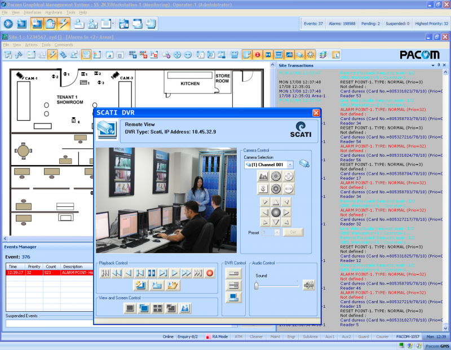Click the record button in Playback Control
Screen dimensions: 451x350
(x=210, y=273)
